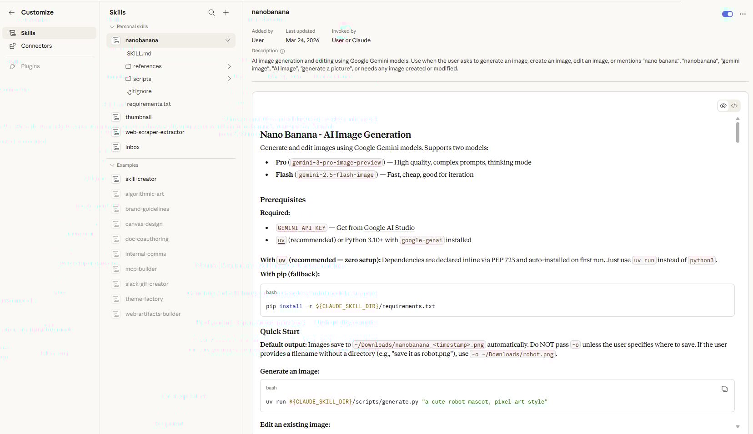Copy the generate image bash command

click(724, 389)
